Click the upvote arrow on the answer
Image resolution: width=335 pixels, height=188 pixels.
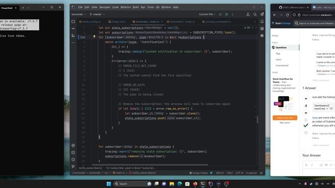pos(306,99)
